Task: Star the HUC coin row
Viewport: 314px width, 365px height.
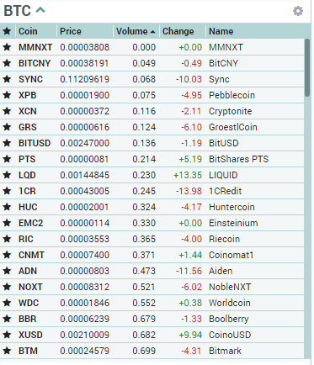Action: (7, 207)
